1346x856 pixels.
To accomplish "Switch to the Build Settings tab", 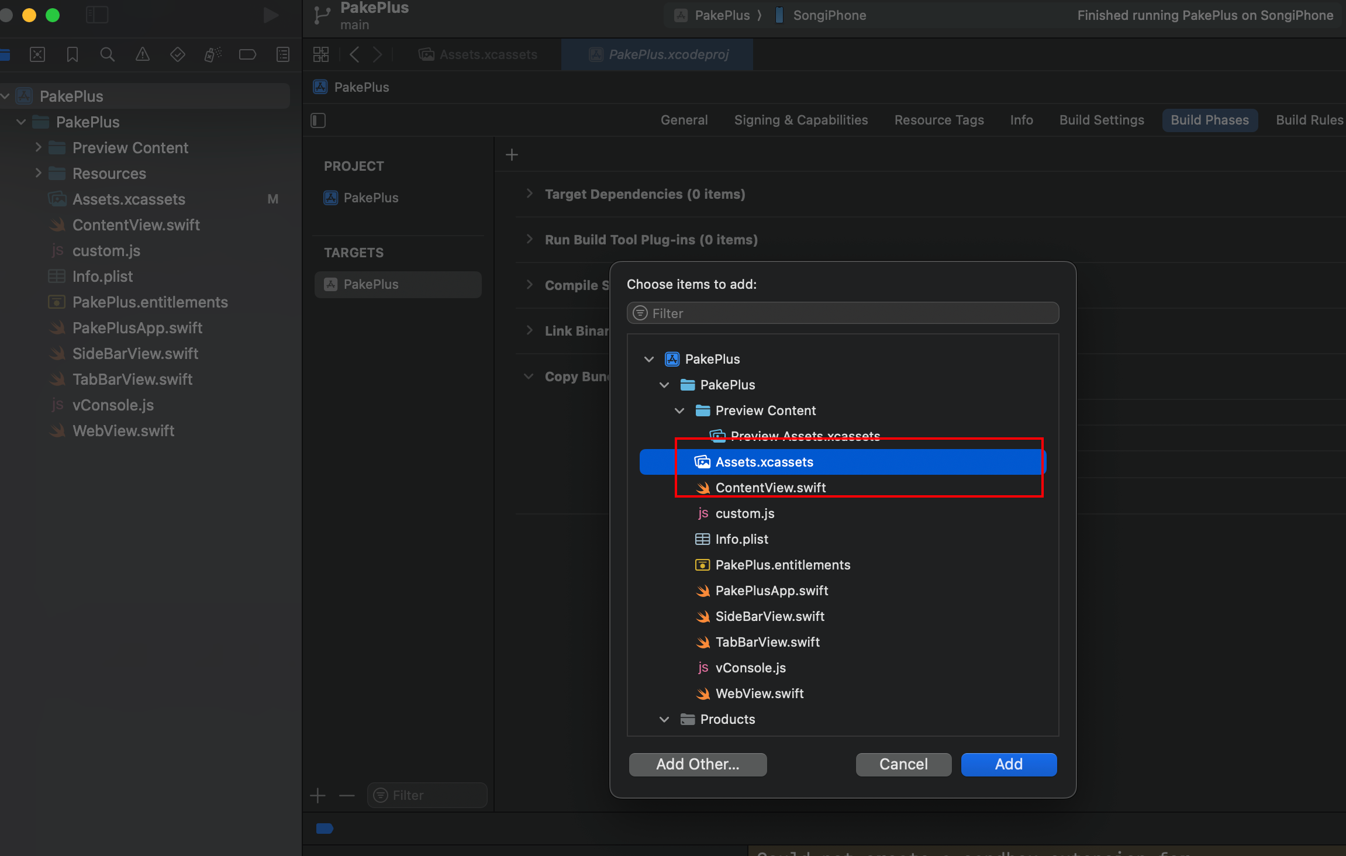I will pos(1102,120).
